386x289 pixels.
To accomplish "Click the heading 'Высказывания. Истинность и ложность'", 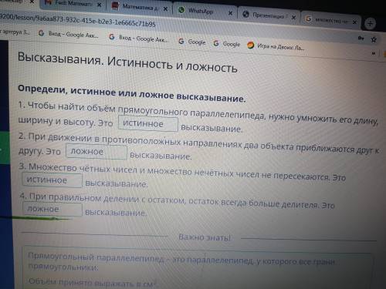I will (127, 62).
